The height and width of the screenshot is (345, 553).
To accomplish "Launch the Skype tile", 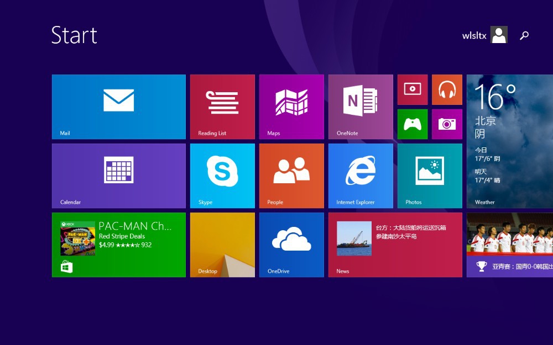I will pos(222,176).
